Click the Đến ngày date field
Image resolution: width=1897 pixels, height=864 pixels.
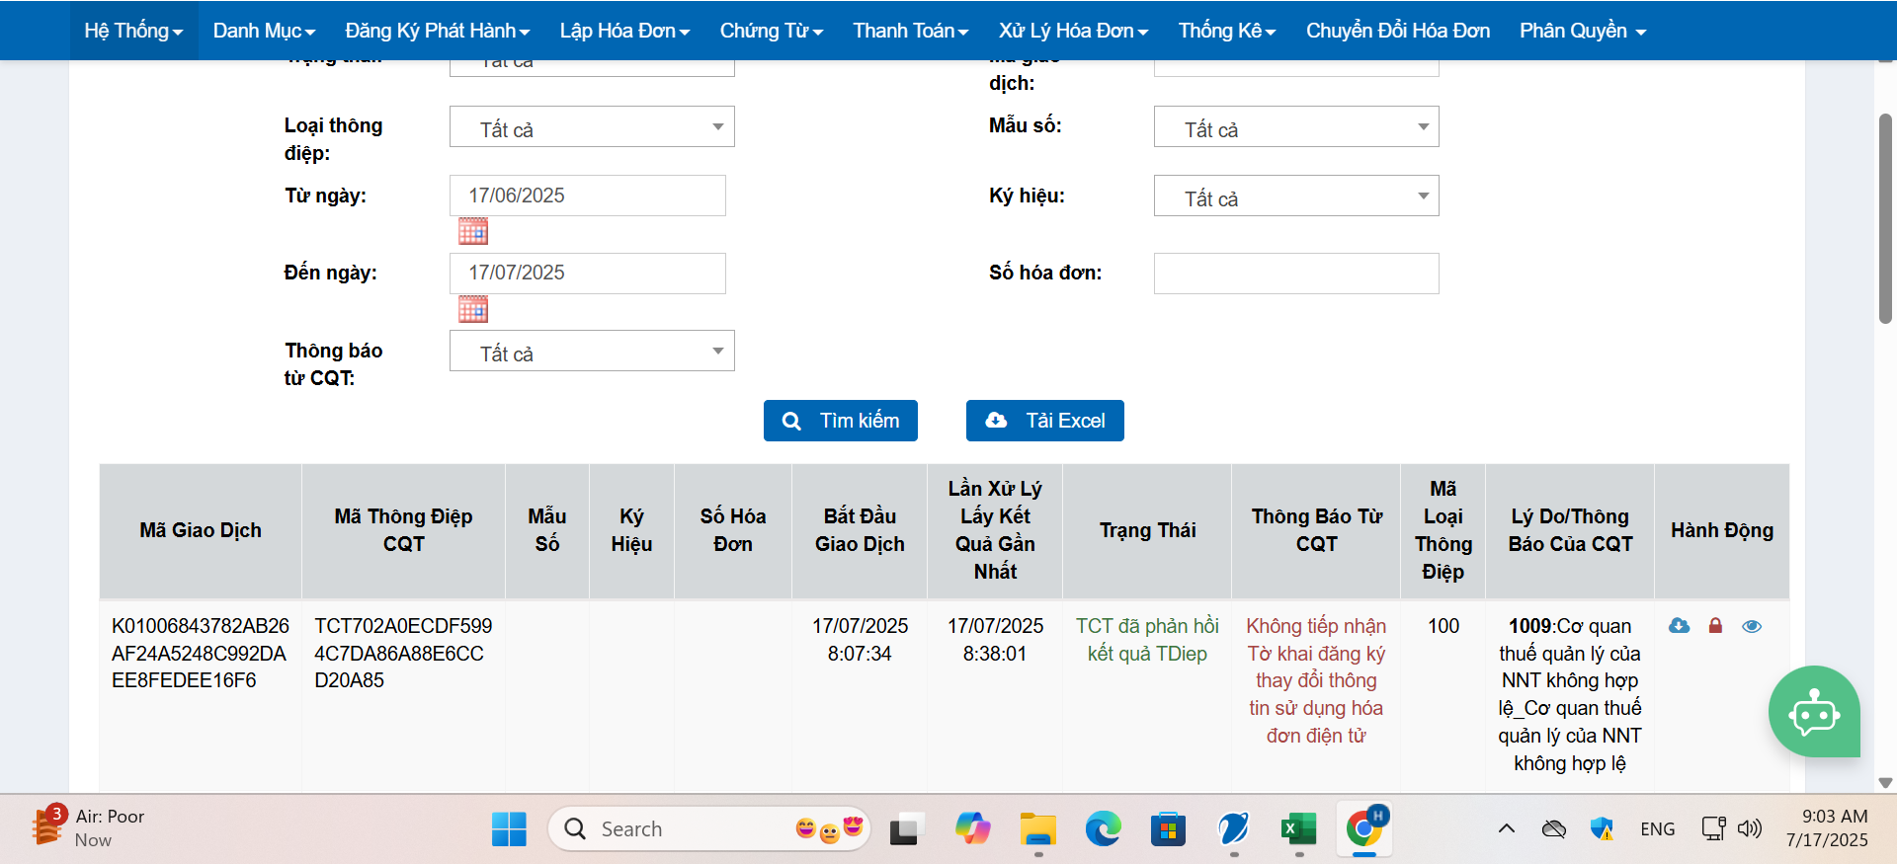point(588,273)
